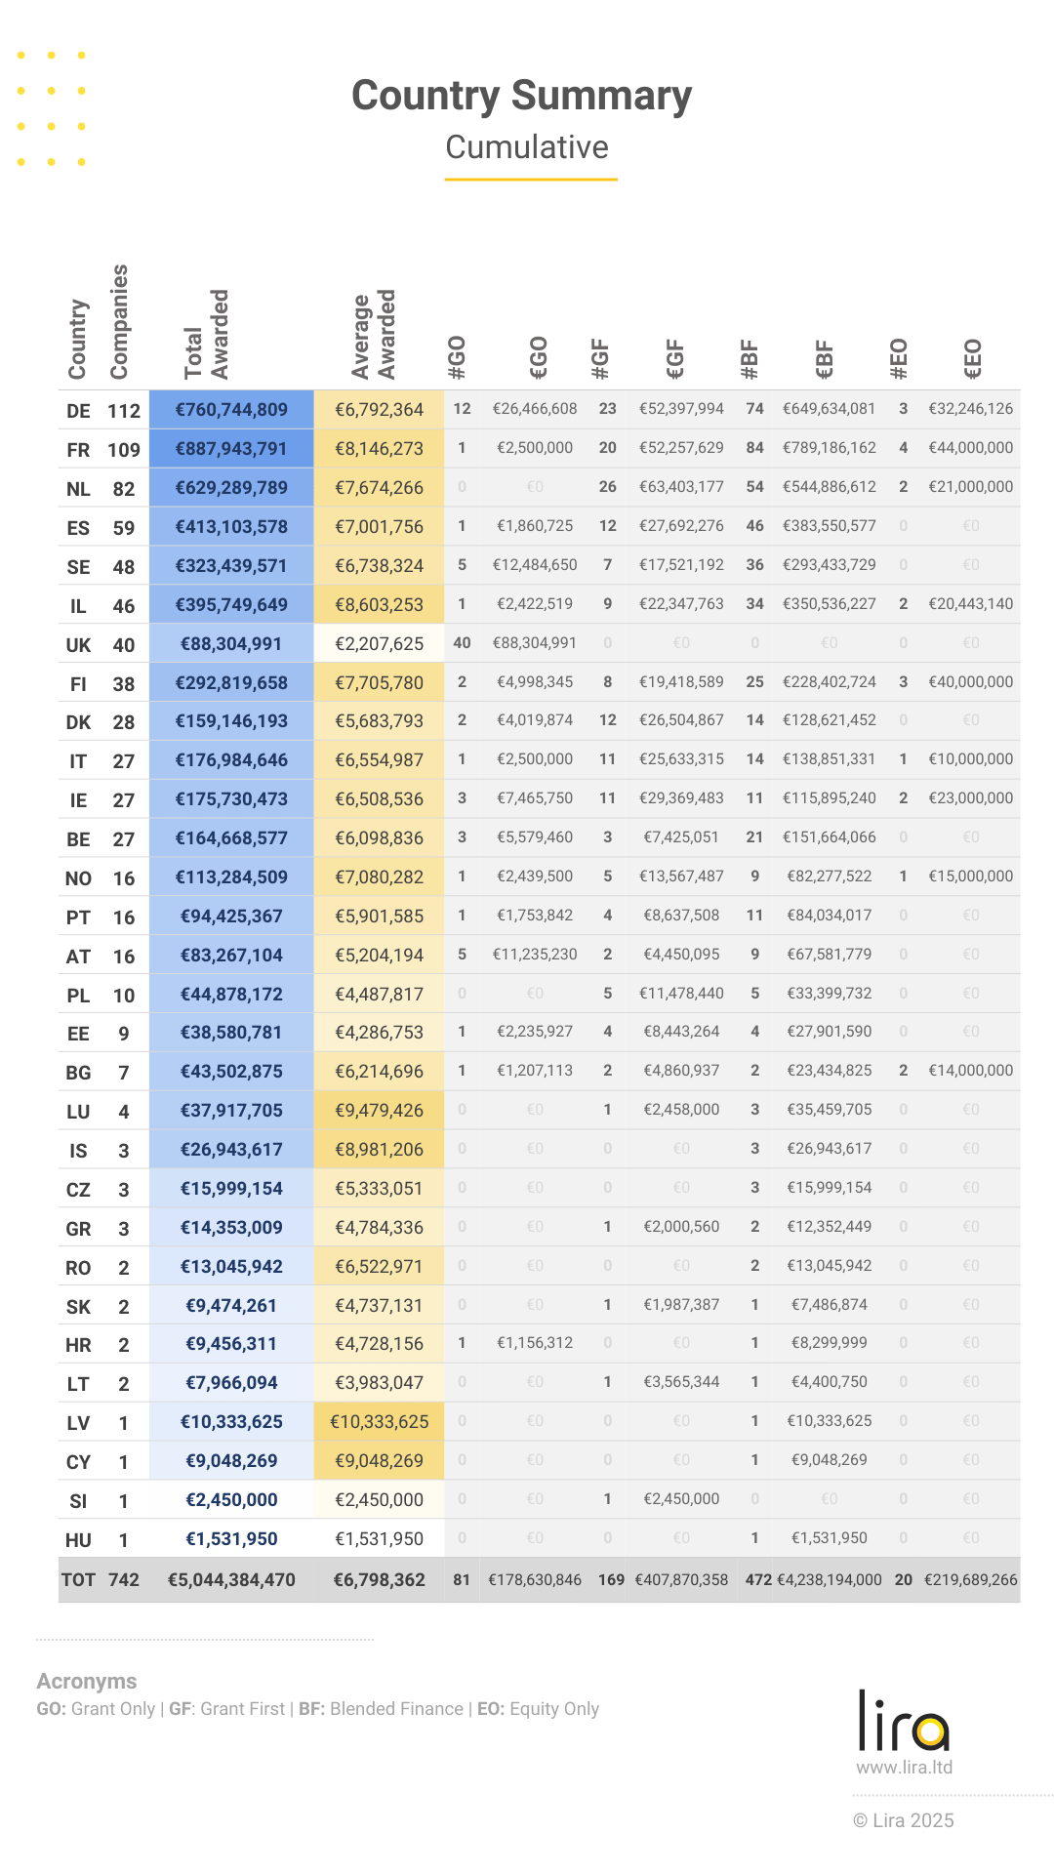Select the Country Summary title
This screenshot has height=1874, width=1054.
(521, 96)
